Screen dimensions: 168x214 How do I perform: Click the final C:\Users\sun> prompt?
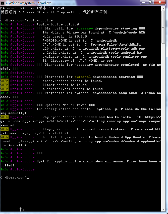click(13, 177)
